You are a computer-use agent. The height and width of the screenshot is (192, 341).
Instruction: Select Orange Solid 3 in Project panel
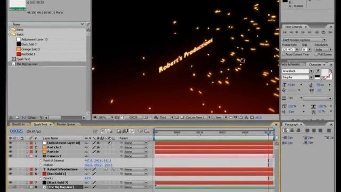(x=30, y=49)
